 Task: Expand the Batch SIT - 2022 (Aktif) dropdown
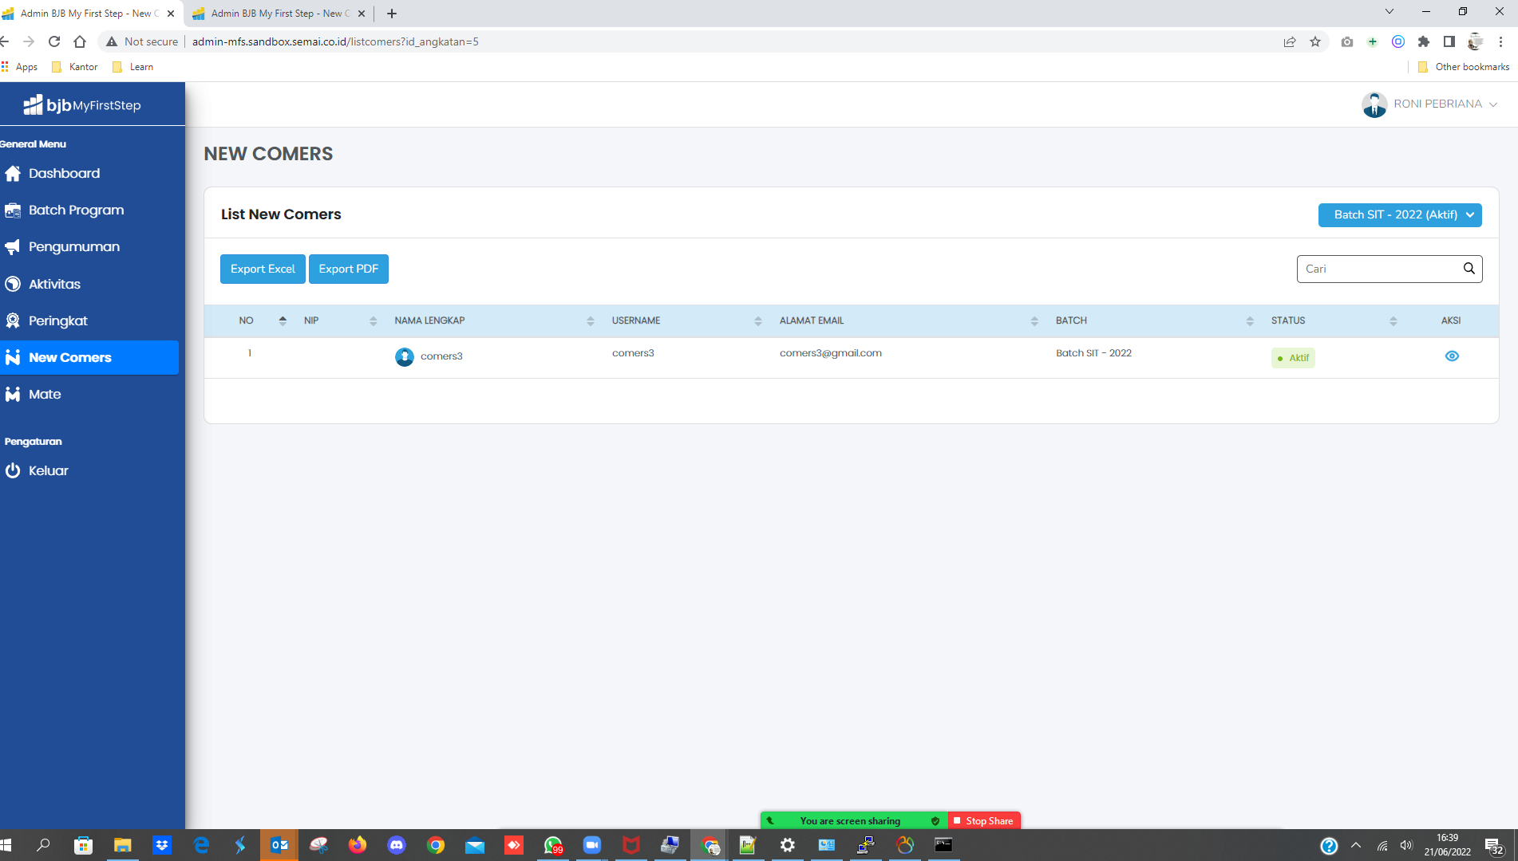[x=1400, y=214]
